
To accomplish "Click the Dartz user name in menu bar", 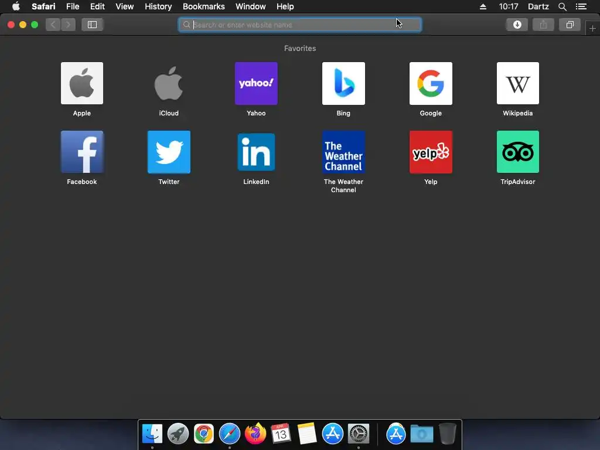I will click(x=538, y=6).
